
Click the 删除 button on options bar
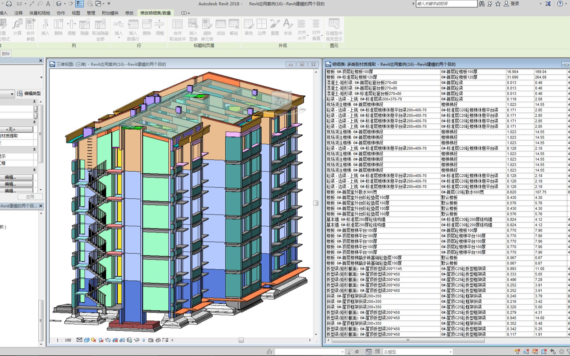(5, 54)
